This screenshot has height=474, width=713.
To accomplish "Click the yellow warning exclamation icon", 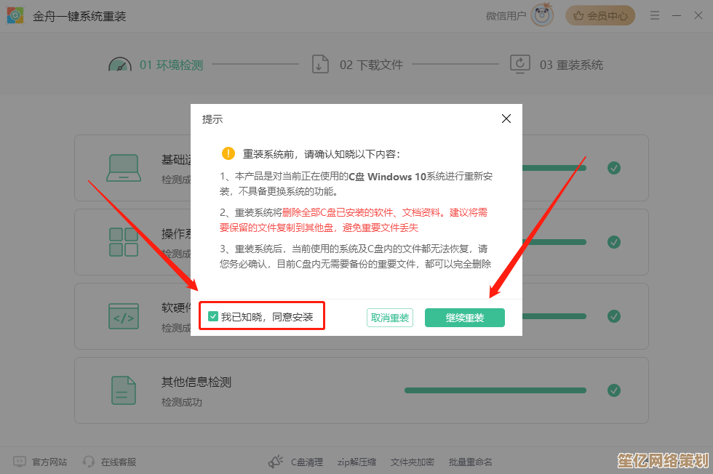I will 228,153.
